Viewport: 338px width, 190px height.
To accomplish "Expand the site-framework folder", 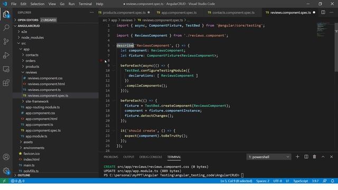I will click(x=55, y=101).
